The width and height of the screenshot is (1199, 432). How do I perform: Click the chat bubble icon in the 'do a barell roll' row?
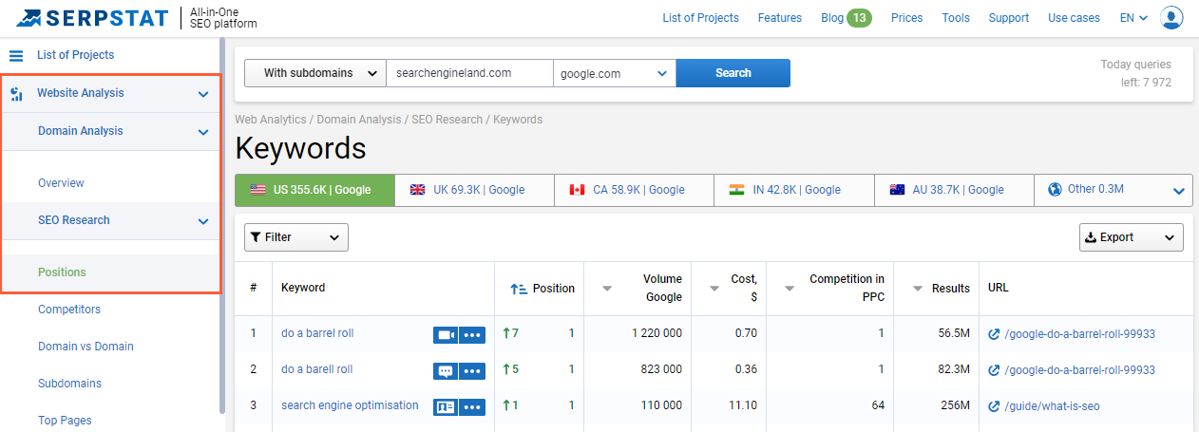pyautogui.click(x=446, y=370)
